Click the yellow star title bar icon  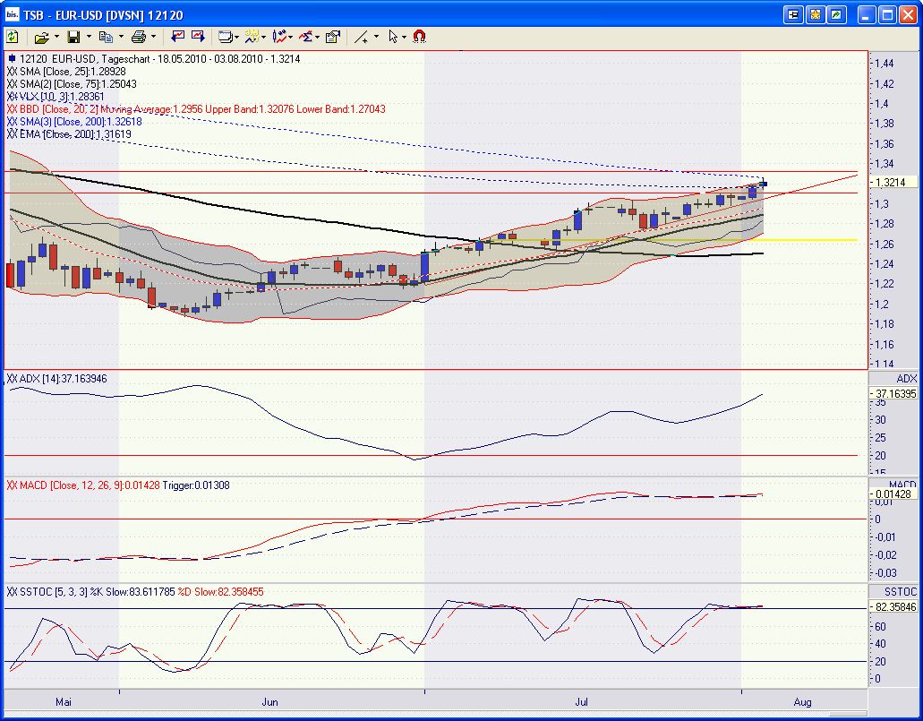coord(815,14)
